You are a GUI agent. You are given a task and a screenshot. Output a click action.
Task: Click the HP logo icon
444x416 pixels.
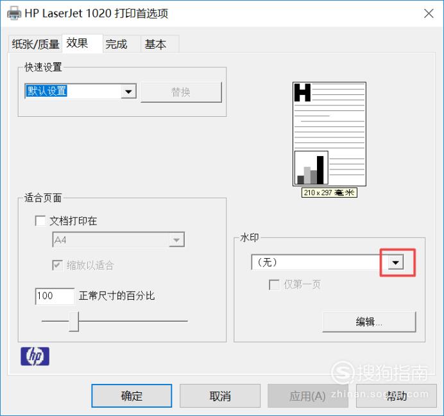tap(35, 356)
